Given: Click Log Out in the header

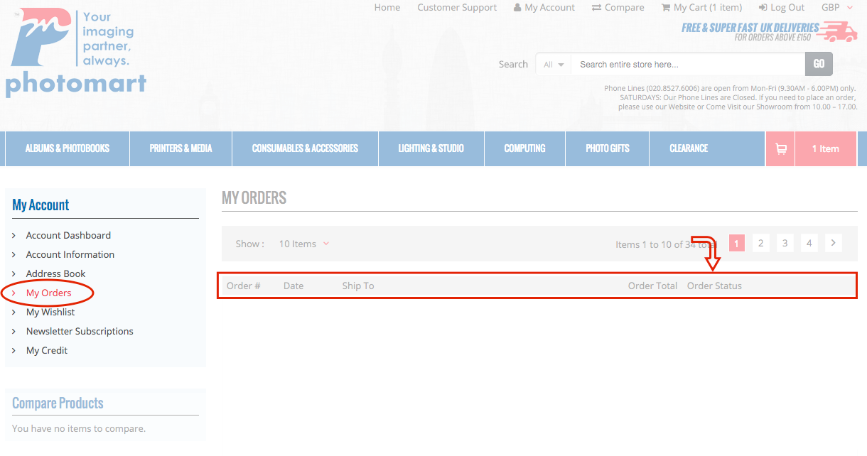Looking at the screenshot, I should [781, 8].
